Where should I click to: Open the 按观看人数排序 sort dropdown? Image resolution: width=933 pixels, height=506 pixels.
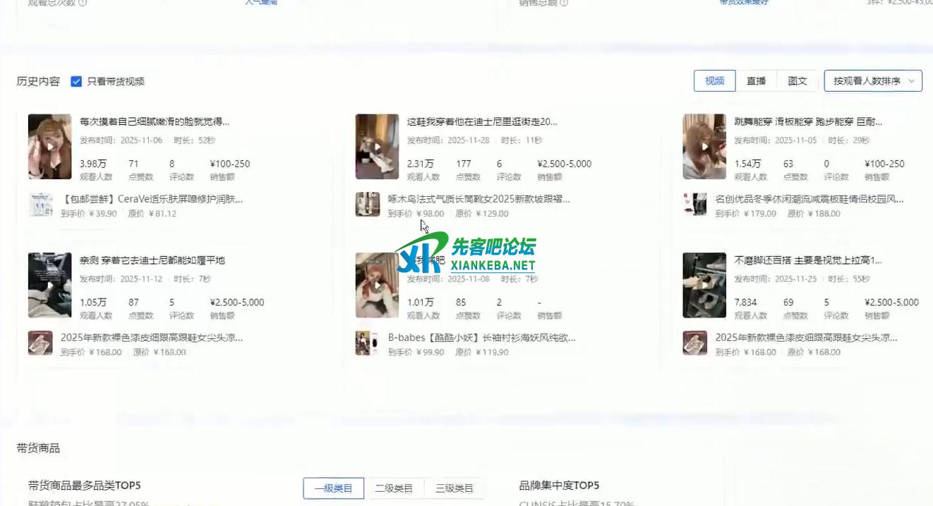click(873, 81)
